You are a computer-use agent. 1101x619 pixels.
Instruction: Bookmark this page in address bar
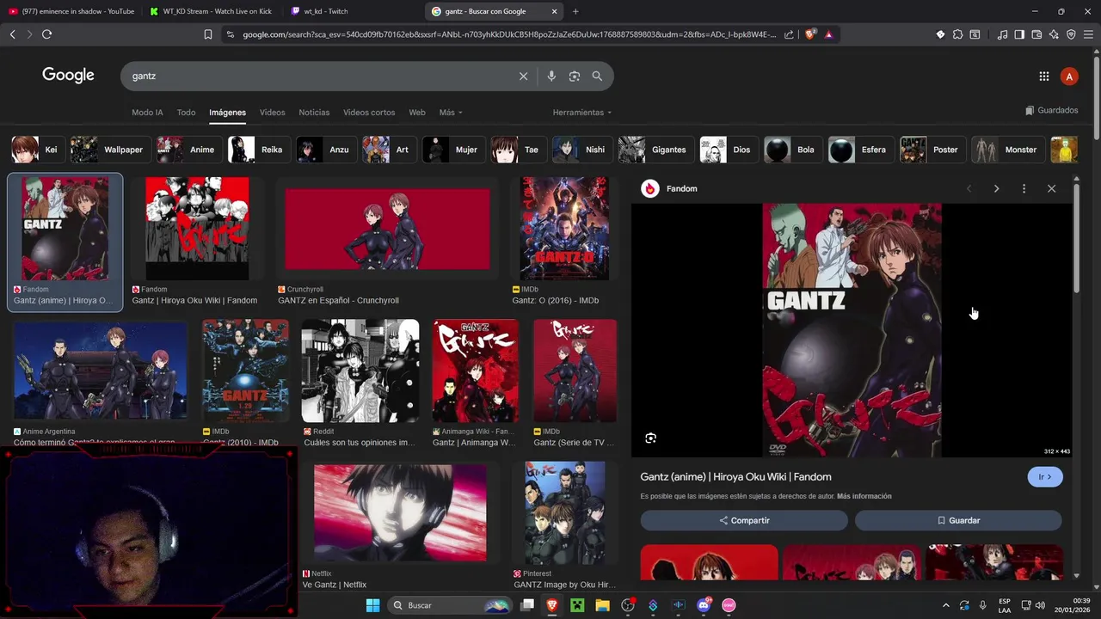point(208,34)
